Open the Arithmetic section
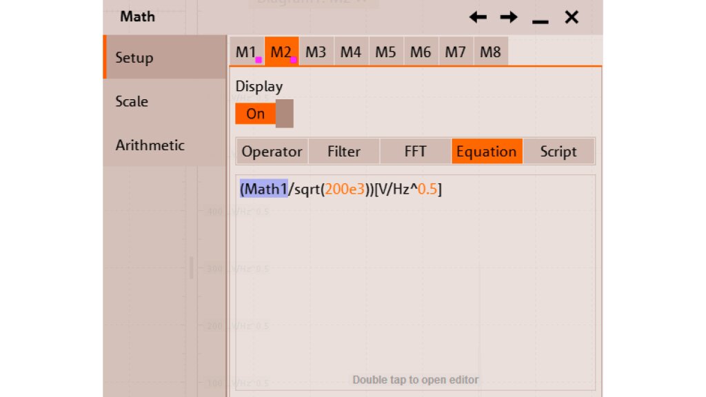 tap(165, 145)
